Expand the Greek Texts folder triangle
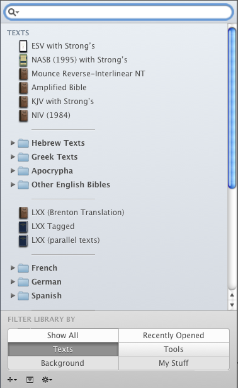 tap(13, 157)
